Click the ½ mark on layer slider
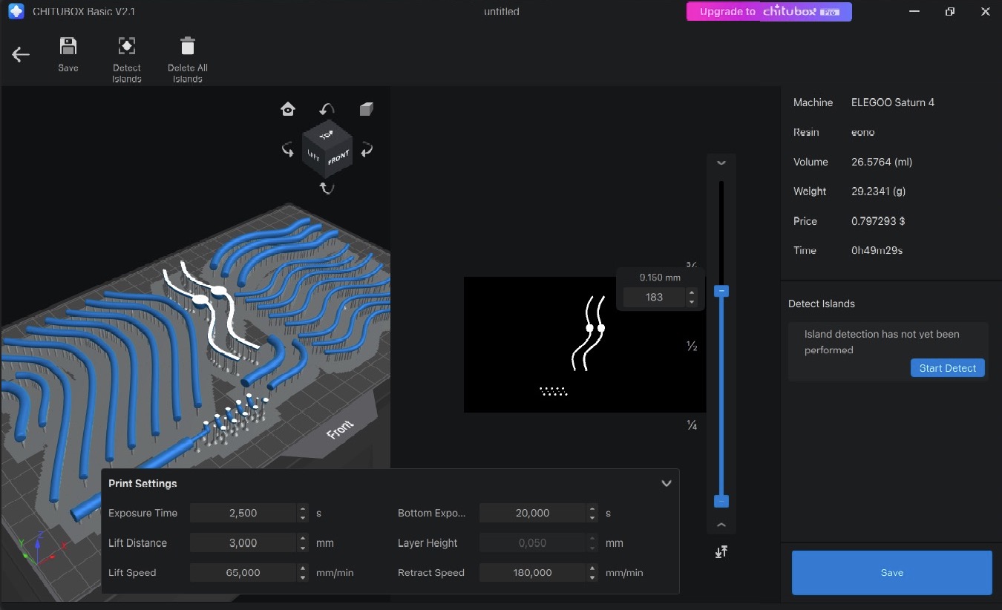1002x610 pixels. point(692,347)
